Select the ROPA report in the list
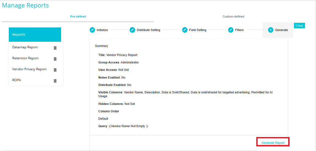Image resolution: width=316 pixels, height=151 pixels. [17, 80]
